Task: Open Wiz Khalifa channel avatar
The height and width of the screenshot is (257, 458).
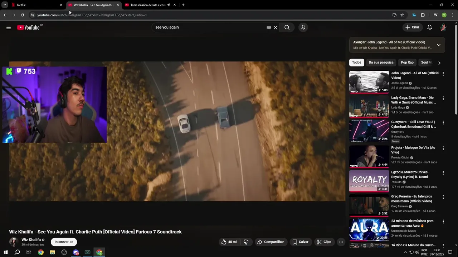Action: click(x=14, y=242)
